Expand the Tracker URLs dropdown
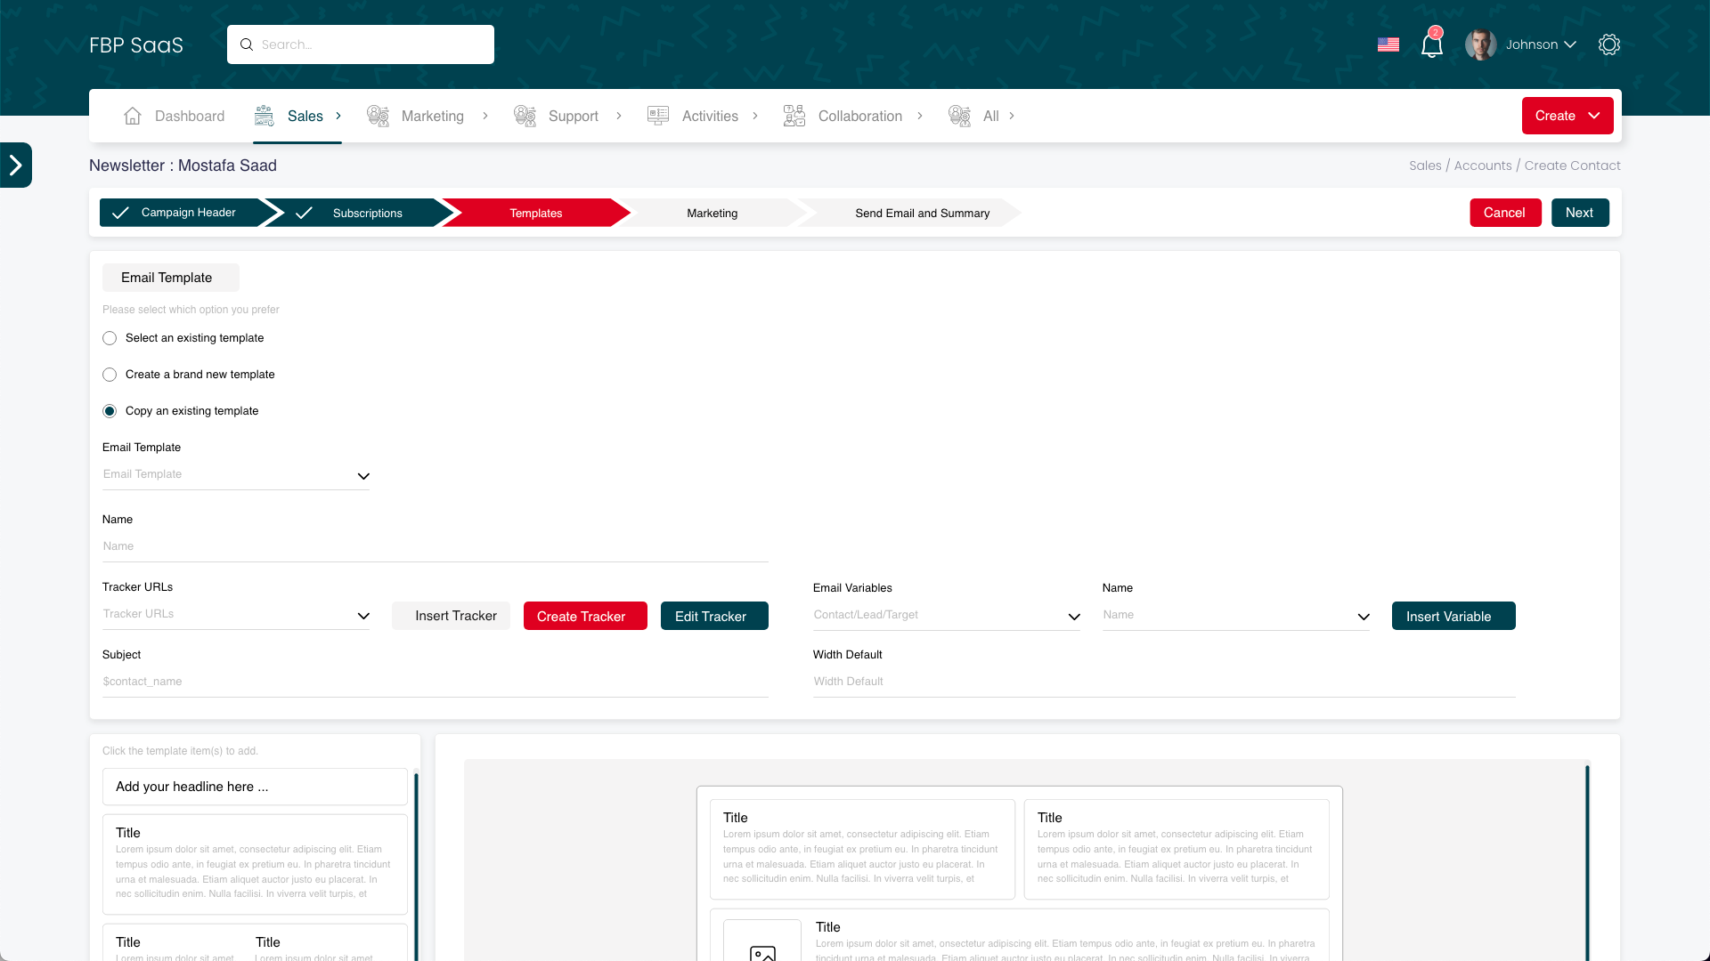Screen dimensions: 1710x961 pos(236,615)
